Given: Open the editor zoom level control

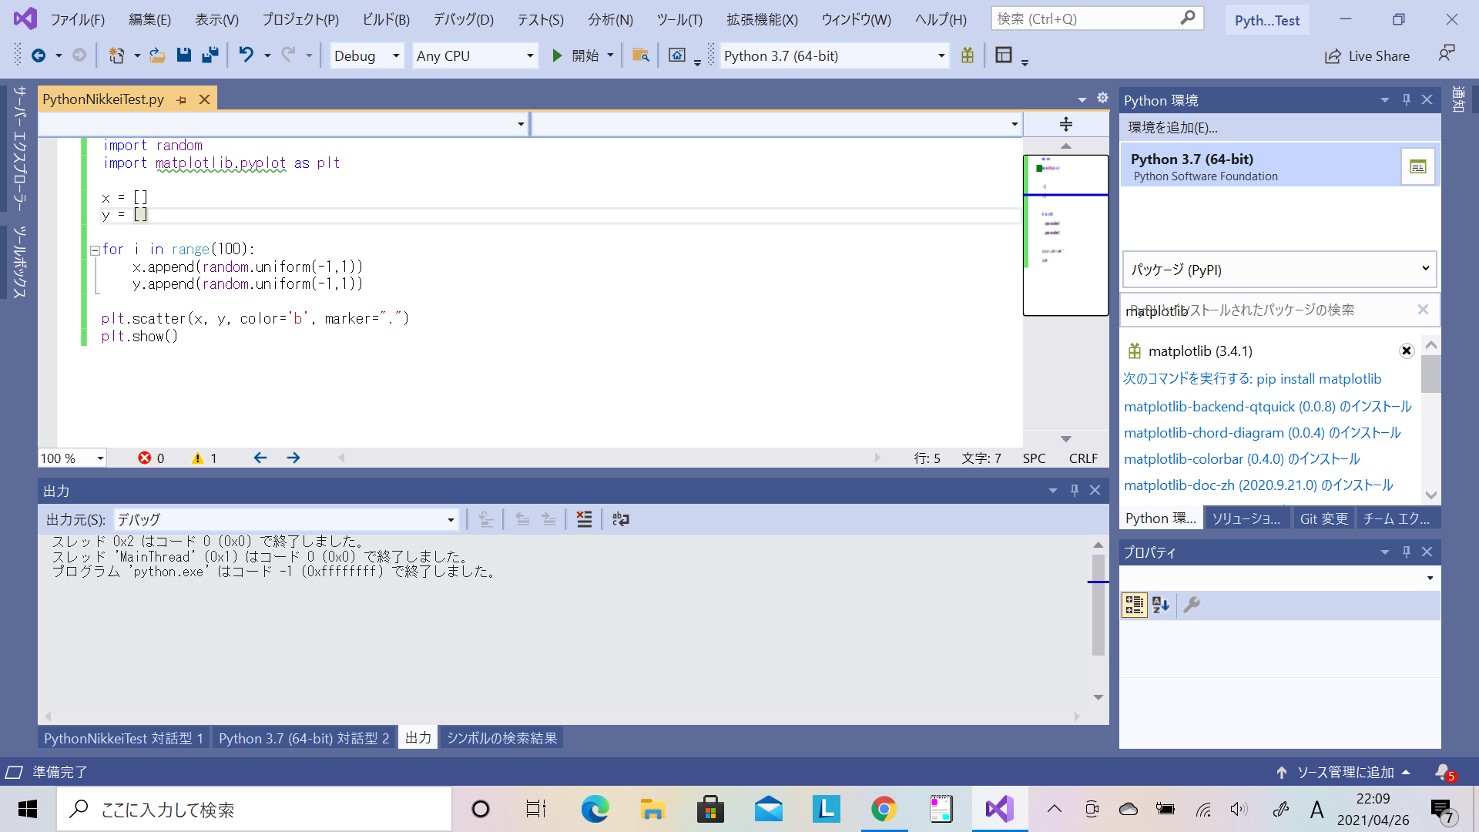Looking at the screenshot, I should point(72,458).
